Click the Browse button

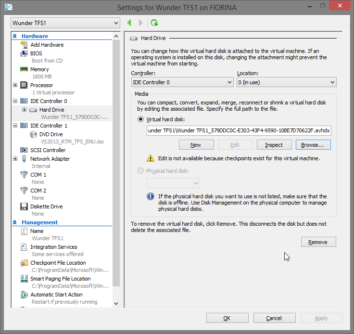coord(313,145)
